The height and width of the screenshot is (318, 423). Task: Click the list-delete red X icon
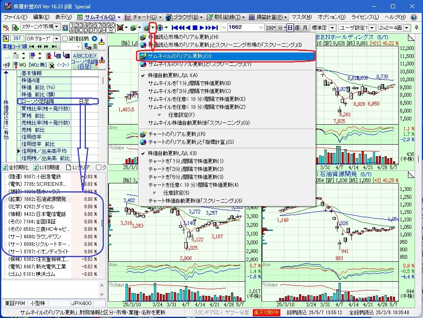click(48, 56)
